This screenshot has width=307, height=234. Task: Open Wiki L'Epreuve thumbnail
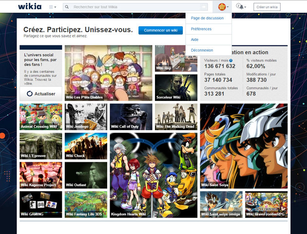tap(41, 146)
